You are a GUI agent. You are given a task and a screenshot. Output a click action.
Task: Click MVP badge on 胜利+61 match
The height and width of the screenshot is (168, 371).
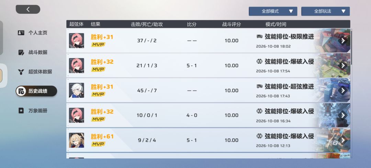pyautogui.click(x=98, y=144)
